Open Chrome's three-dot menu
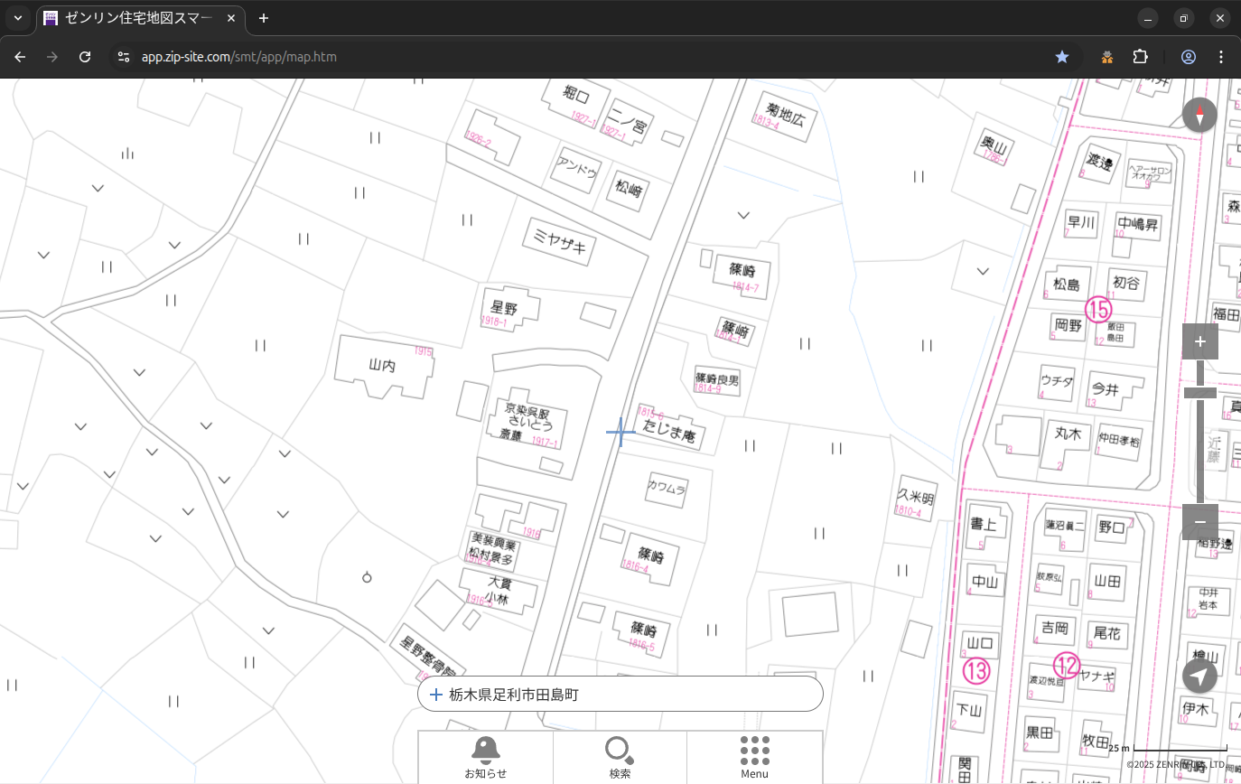Screen dimensions: 1241x784 [x=1221, y=57]
